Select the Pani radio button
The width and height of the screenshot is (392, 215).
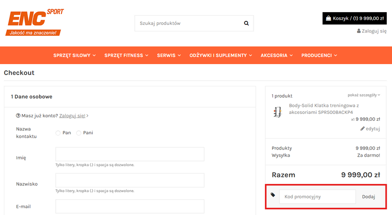(x=79, y=133)
